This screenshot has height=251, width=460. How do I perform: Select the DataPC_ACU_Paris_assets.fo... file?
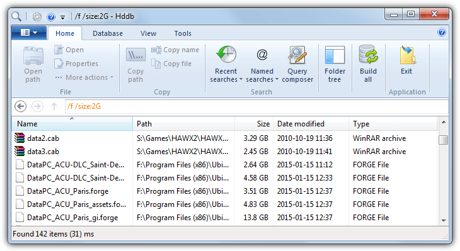[x=77, y=204]
